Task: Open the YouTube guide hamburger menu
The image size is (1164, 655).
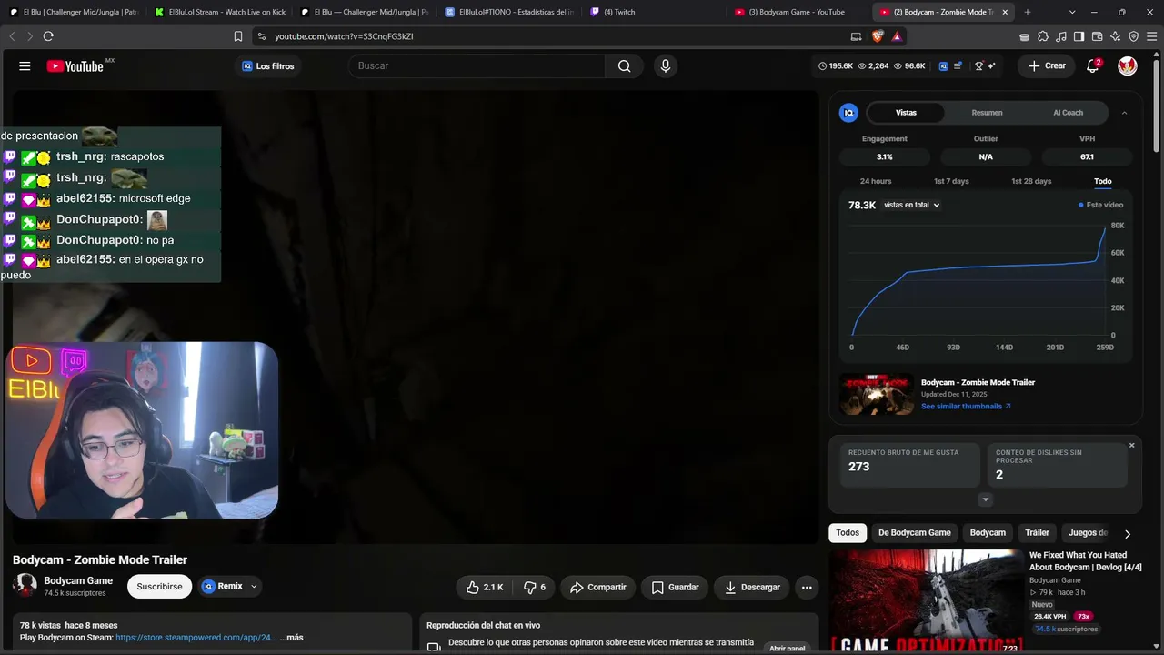Action: click(x=25, y=65)
